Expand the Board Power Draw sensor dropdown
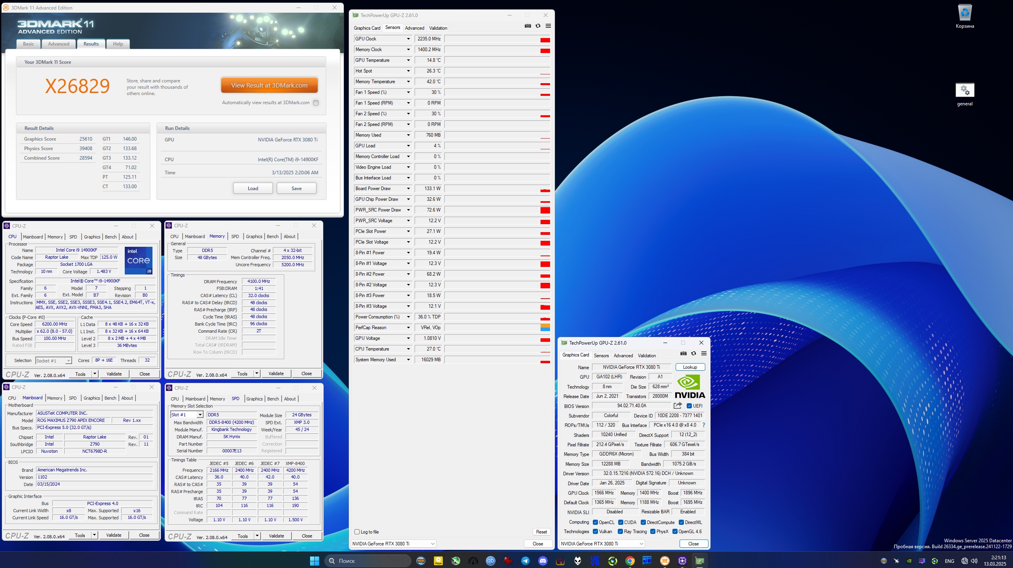Image resolution: width=1013 pixels, height=568 pixels. point(408,189)
